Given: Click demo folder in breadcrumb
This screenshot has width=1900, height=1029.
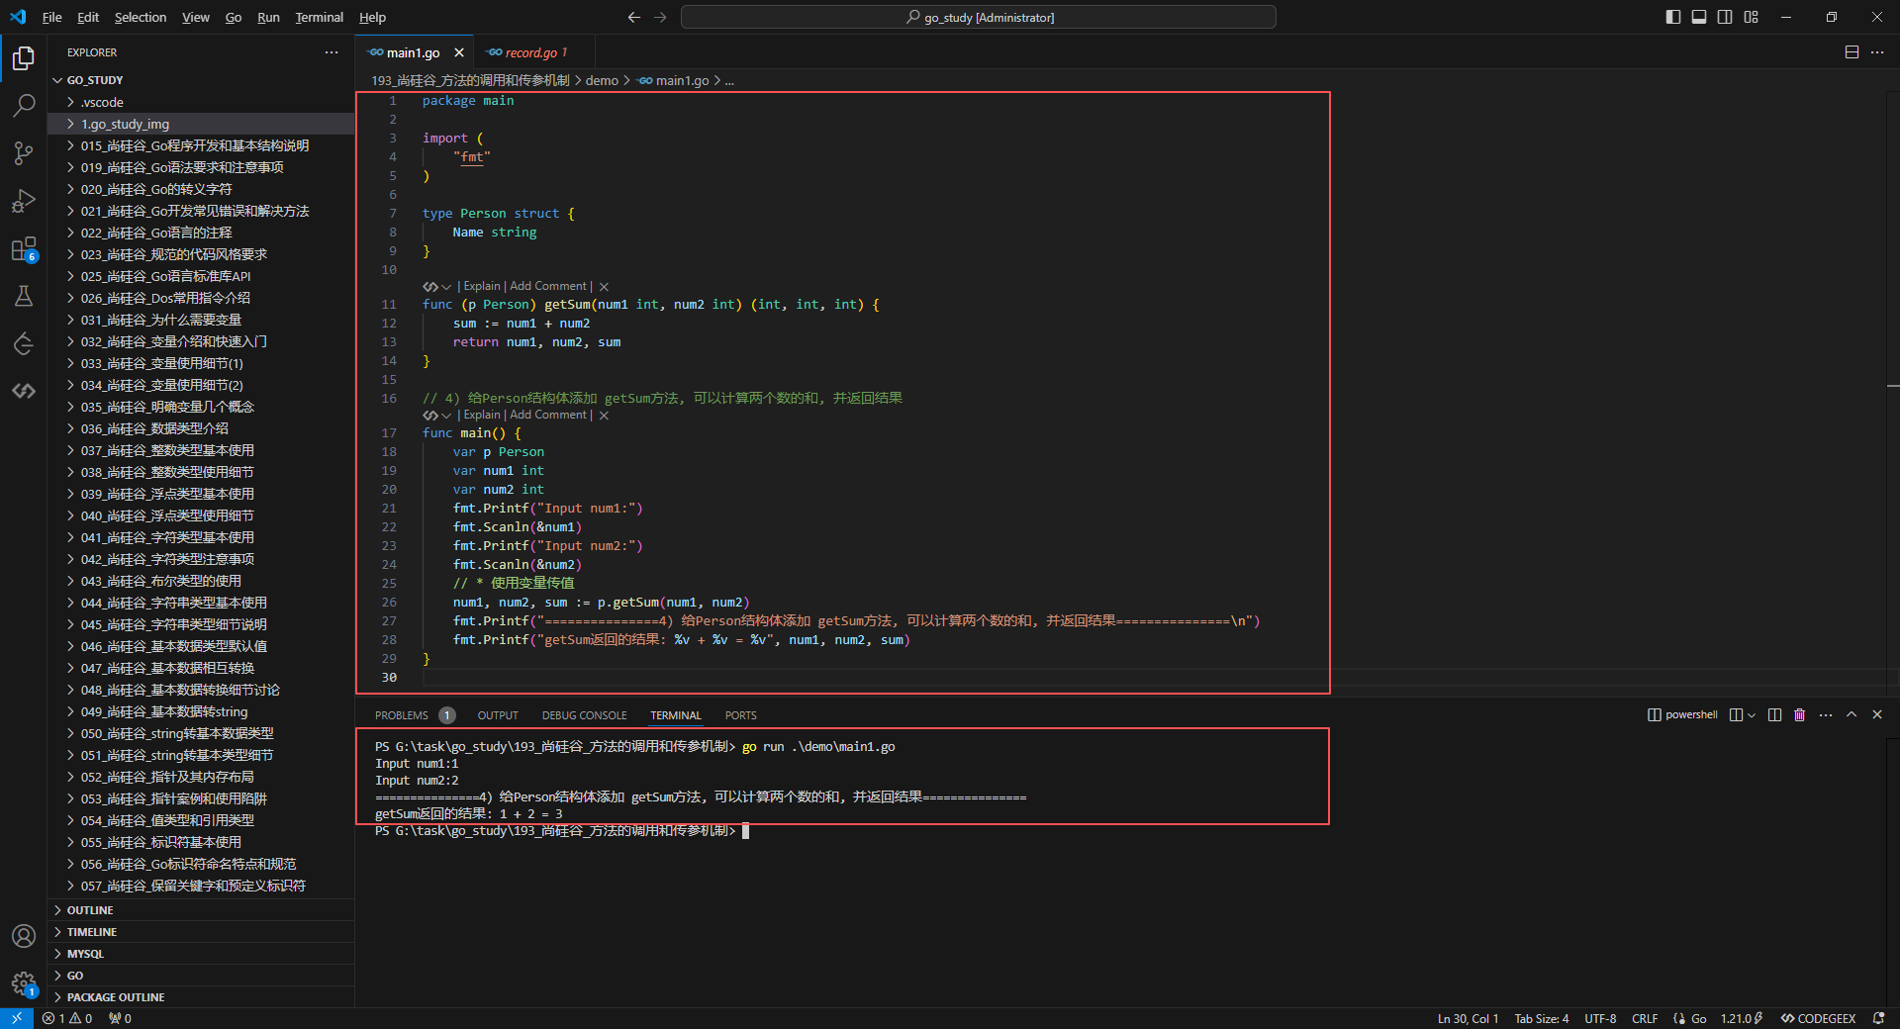Looking at the screenshot, I should 602,80.
